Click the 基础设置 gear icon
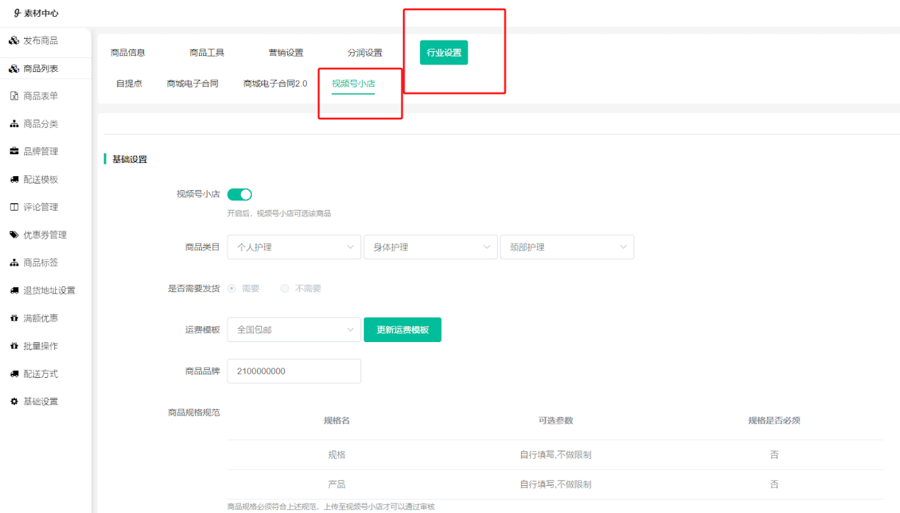This screenshot has height=513, width=900. pyautogui.click(x=14, y=401)
